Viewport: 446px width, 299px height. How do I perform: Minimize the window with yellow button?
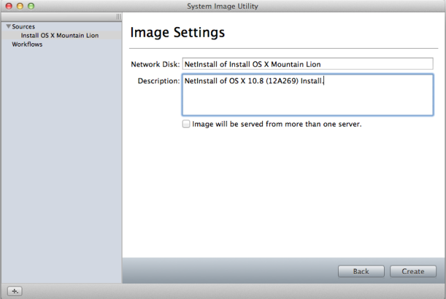point(20,6)
